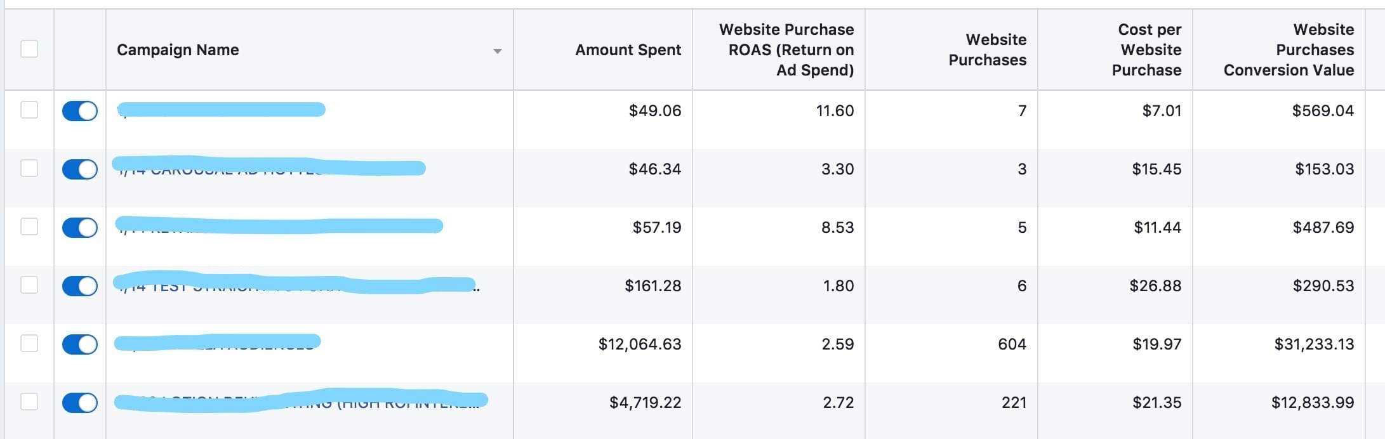Disable the campaign with 3.30 ROAS
Image resolution: width=1385 pixels, height=439 pixels.
[80, 169]
